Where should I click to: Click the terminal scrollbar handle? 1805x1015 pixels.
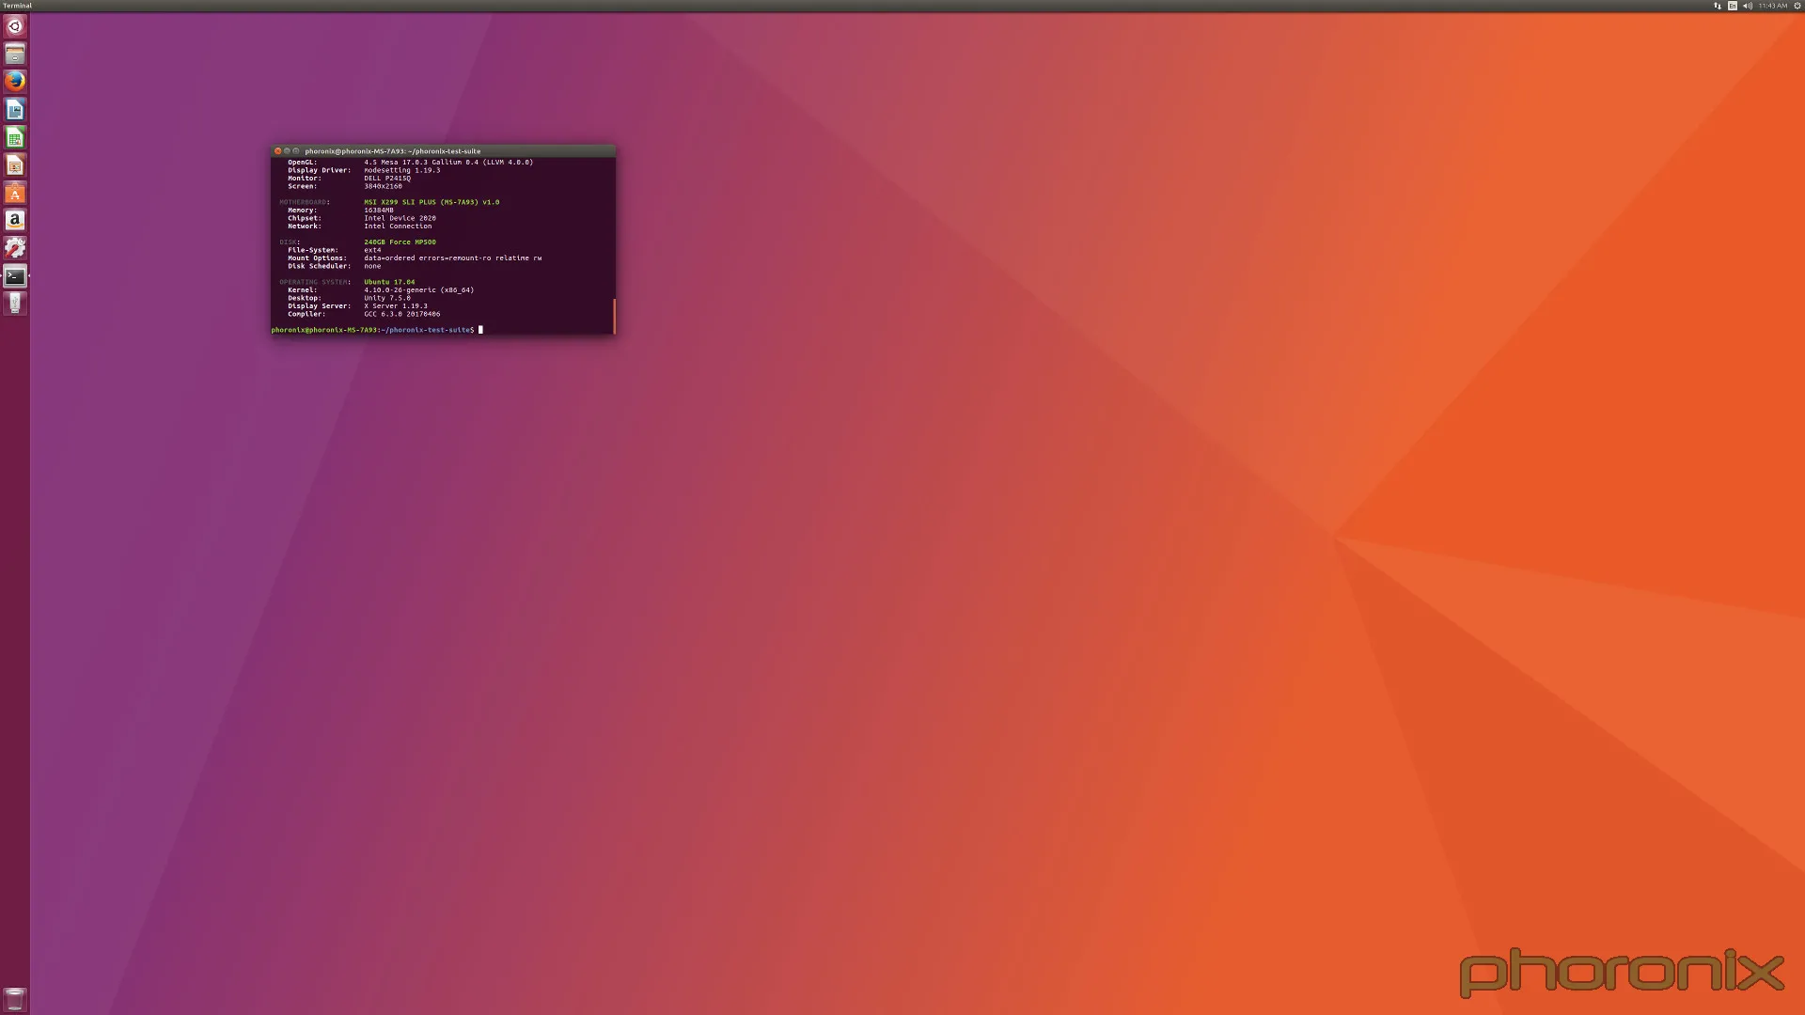pos(614,316)
